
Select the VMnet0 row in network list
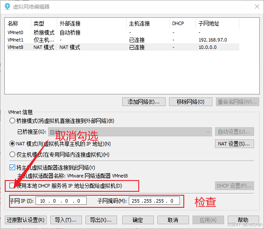point(123,32)
